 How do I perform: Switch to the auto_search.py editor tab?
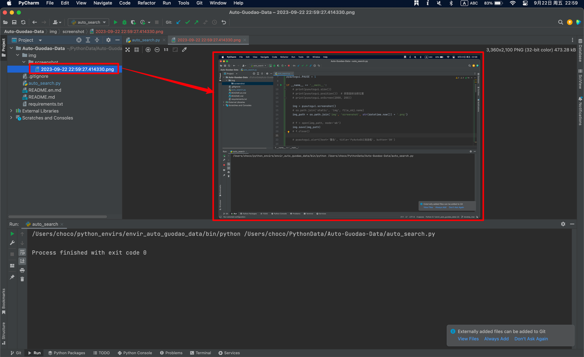145,40
